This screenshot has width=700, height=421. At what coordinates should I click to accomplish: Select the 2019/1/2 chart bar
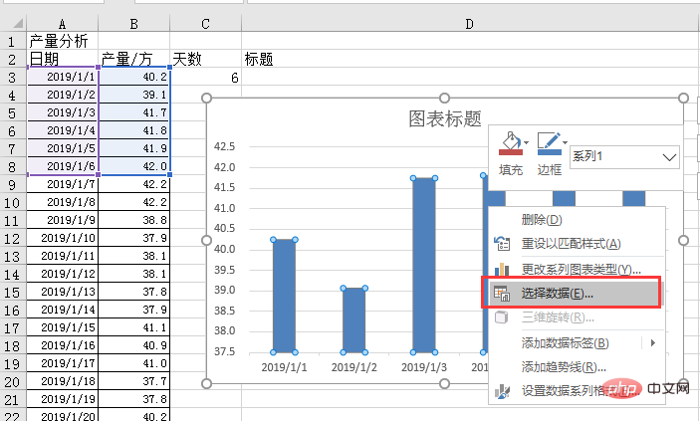click(354, 320)
